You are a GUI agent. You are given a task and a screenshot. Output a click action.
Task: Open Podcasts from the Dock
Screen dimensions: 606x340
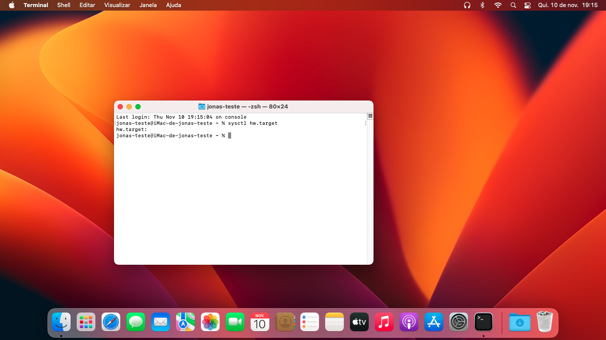click(x=409, y=322)
